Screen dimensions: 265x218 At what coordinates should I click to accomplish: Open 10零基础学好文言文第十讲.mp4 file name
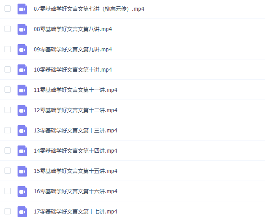click(73, 69)
